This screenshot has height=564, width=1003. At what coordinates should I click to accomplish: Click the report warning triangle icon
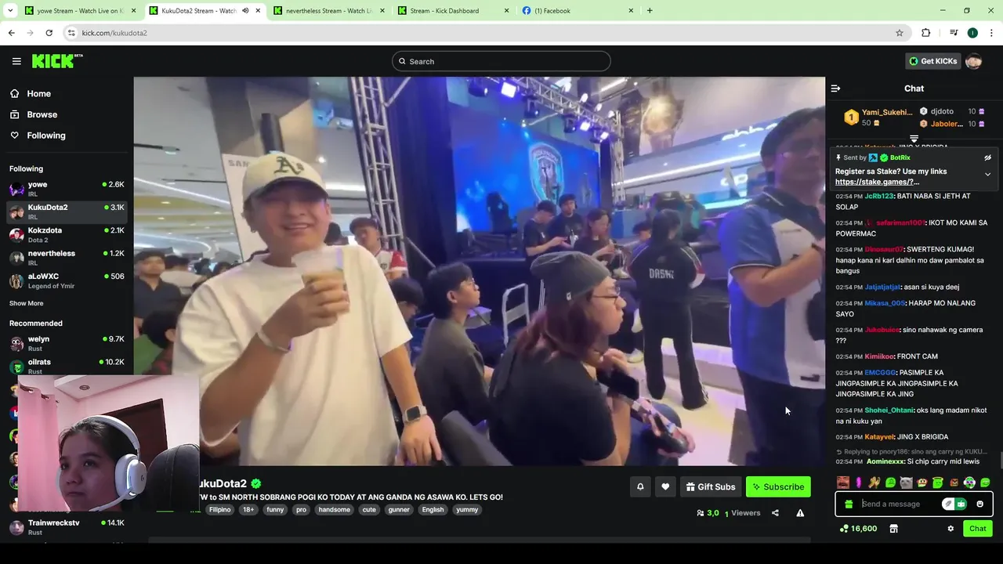coord(800,513)
